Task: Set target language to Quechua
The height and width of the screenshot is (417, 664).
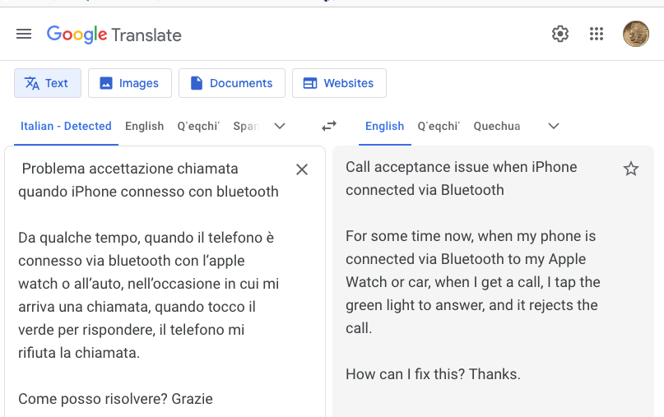Action: [497, 126]
